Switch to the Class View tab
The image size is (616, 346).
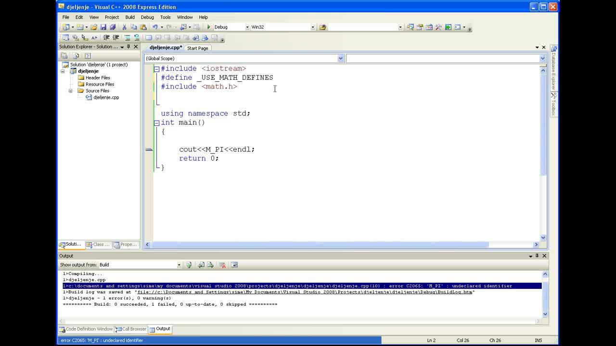(x=99, y=245)
